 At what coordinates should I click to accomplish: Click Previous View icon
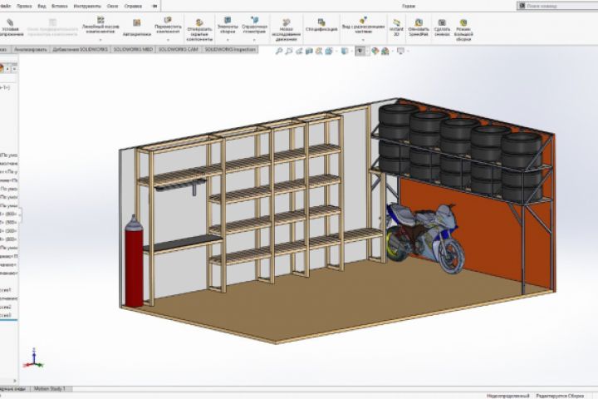tap(299, 51)
